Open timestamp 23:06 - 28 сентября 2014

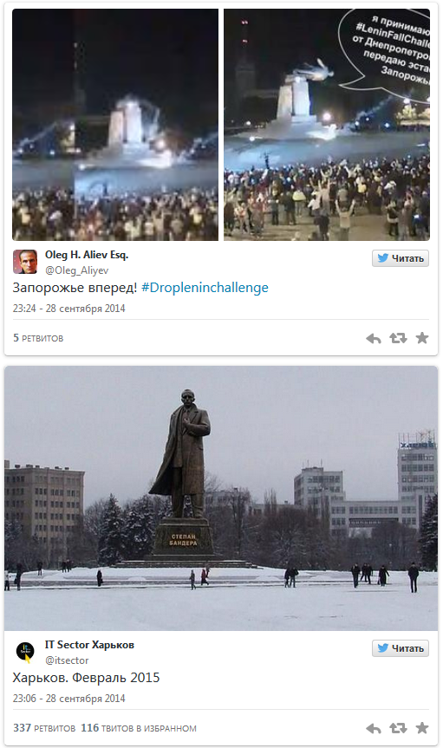pos(68,699)
